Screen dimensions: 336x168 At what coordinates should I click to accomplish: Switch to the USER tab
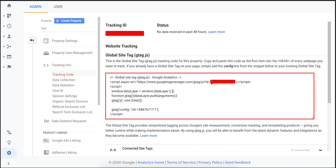pyautogui.click(x=58, y=7)
